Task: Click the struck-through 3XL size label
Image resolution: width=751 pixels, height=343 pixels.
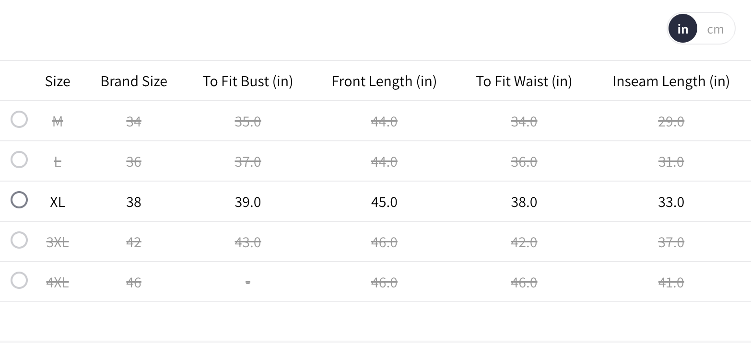Action: coord(58,242)
